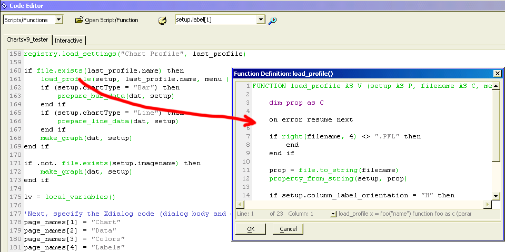Image resolution: width=505 pixels, height=252 pixels.
Task: Close the Function Definition dialog
Action: tap(497, 74)
